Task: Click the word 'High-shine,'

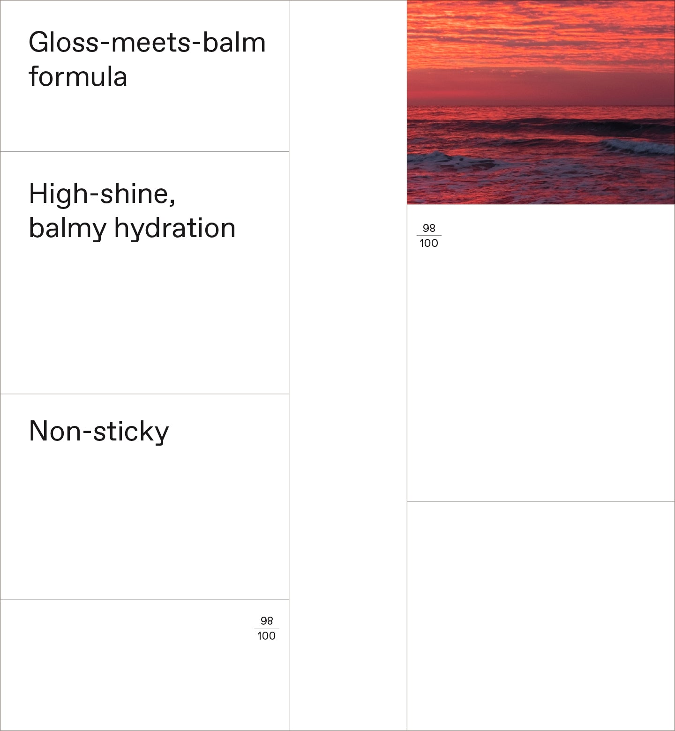Action: coord(102,194)
